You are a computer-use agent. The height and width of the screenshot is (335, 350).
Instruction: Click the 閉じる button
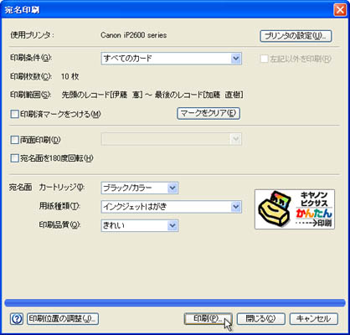(261, 318)
